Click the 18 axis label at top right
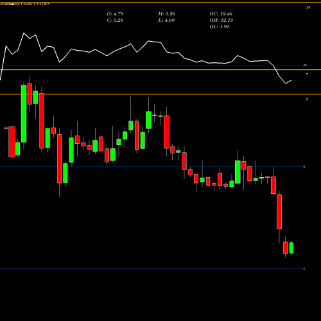321x321 pixels. click(308, 8)
